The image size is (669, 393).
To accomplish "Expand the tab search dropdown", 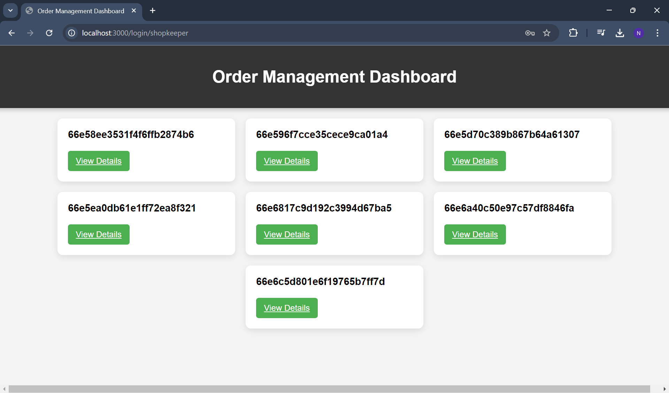I will pos(10,10).
